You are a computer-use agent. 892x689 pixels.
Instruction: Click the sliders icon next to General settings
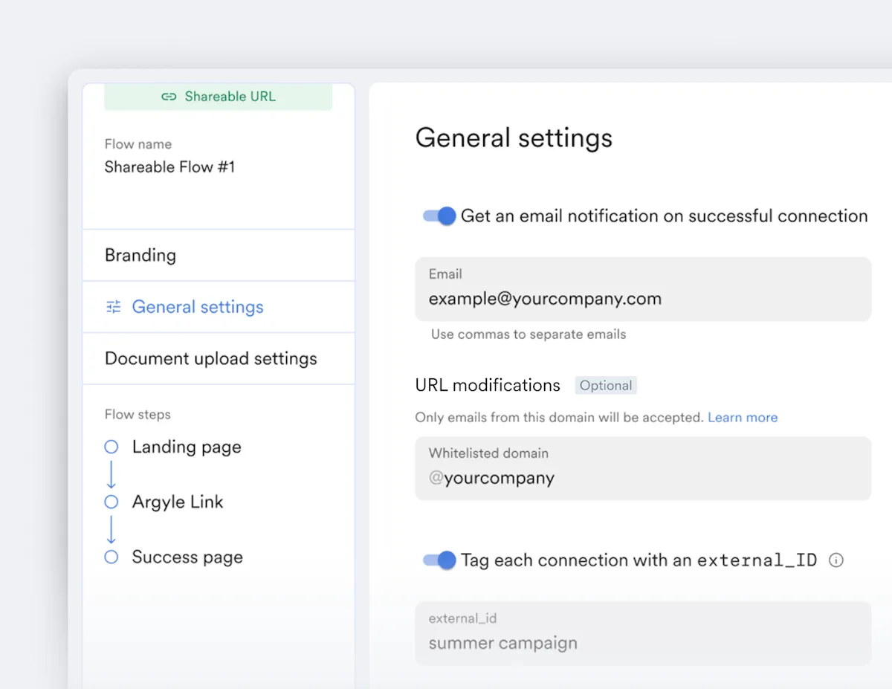point(113,307)
